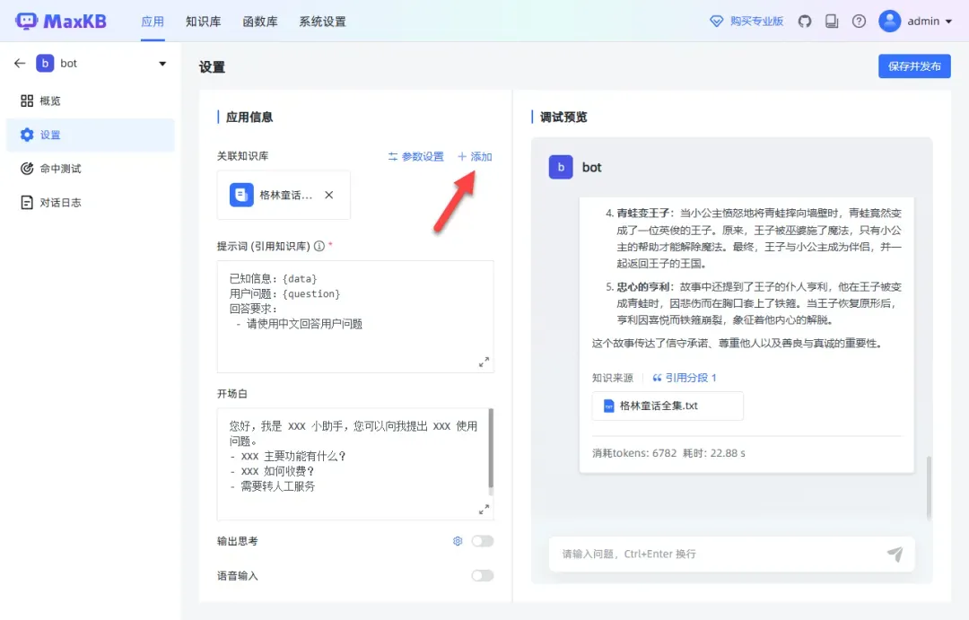Click the 知识来源 label

point(613,378)
